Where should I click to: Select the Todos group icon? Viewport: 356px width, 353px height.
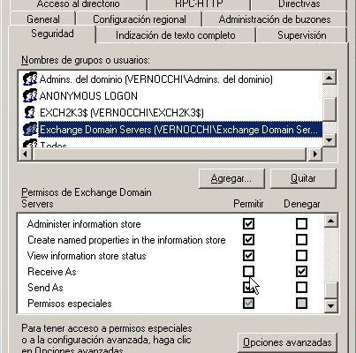tap(30, 143)
